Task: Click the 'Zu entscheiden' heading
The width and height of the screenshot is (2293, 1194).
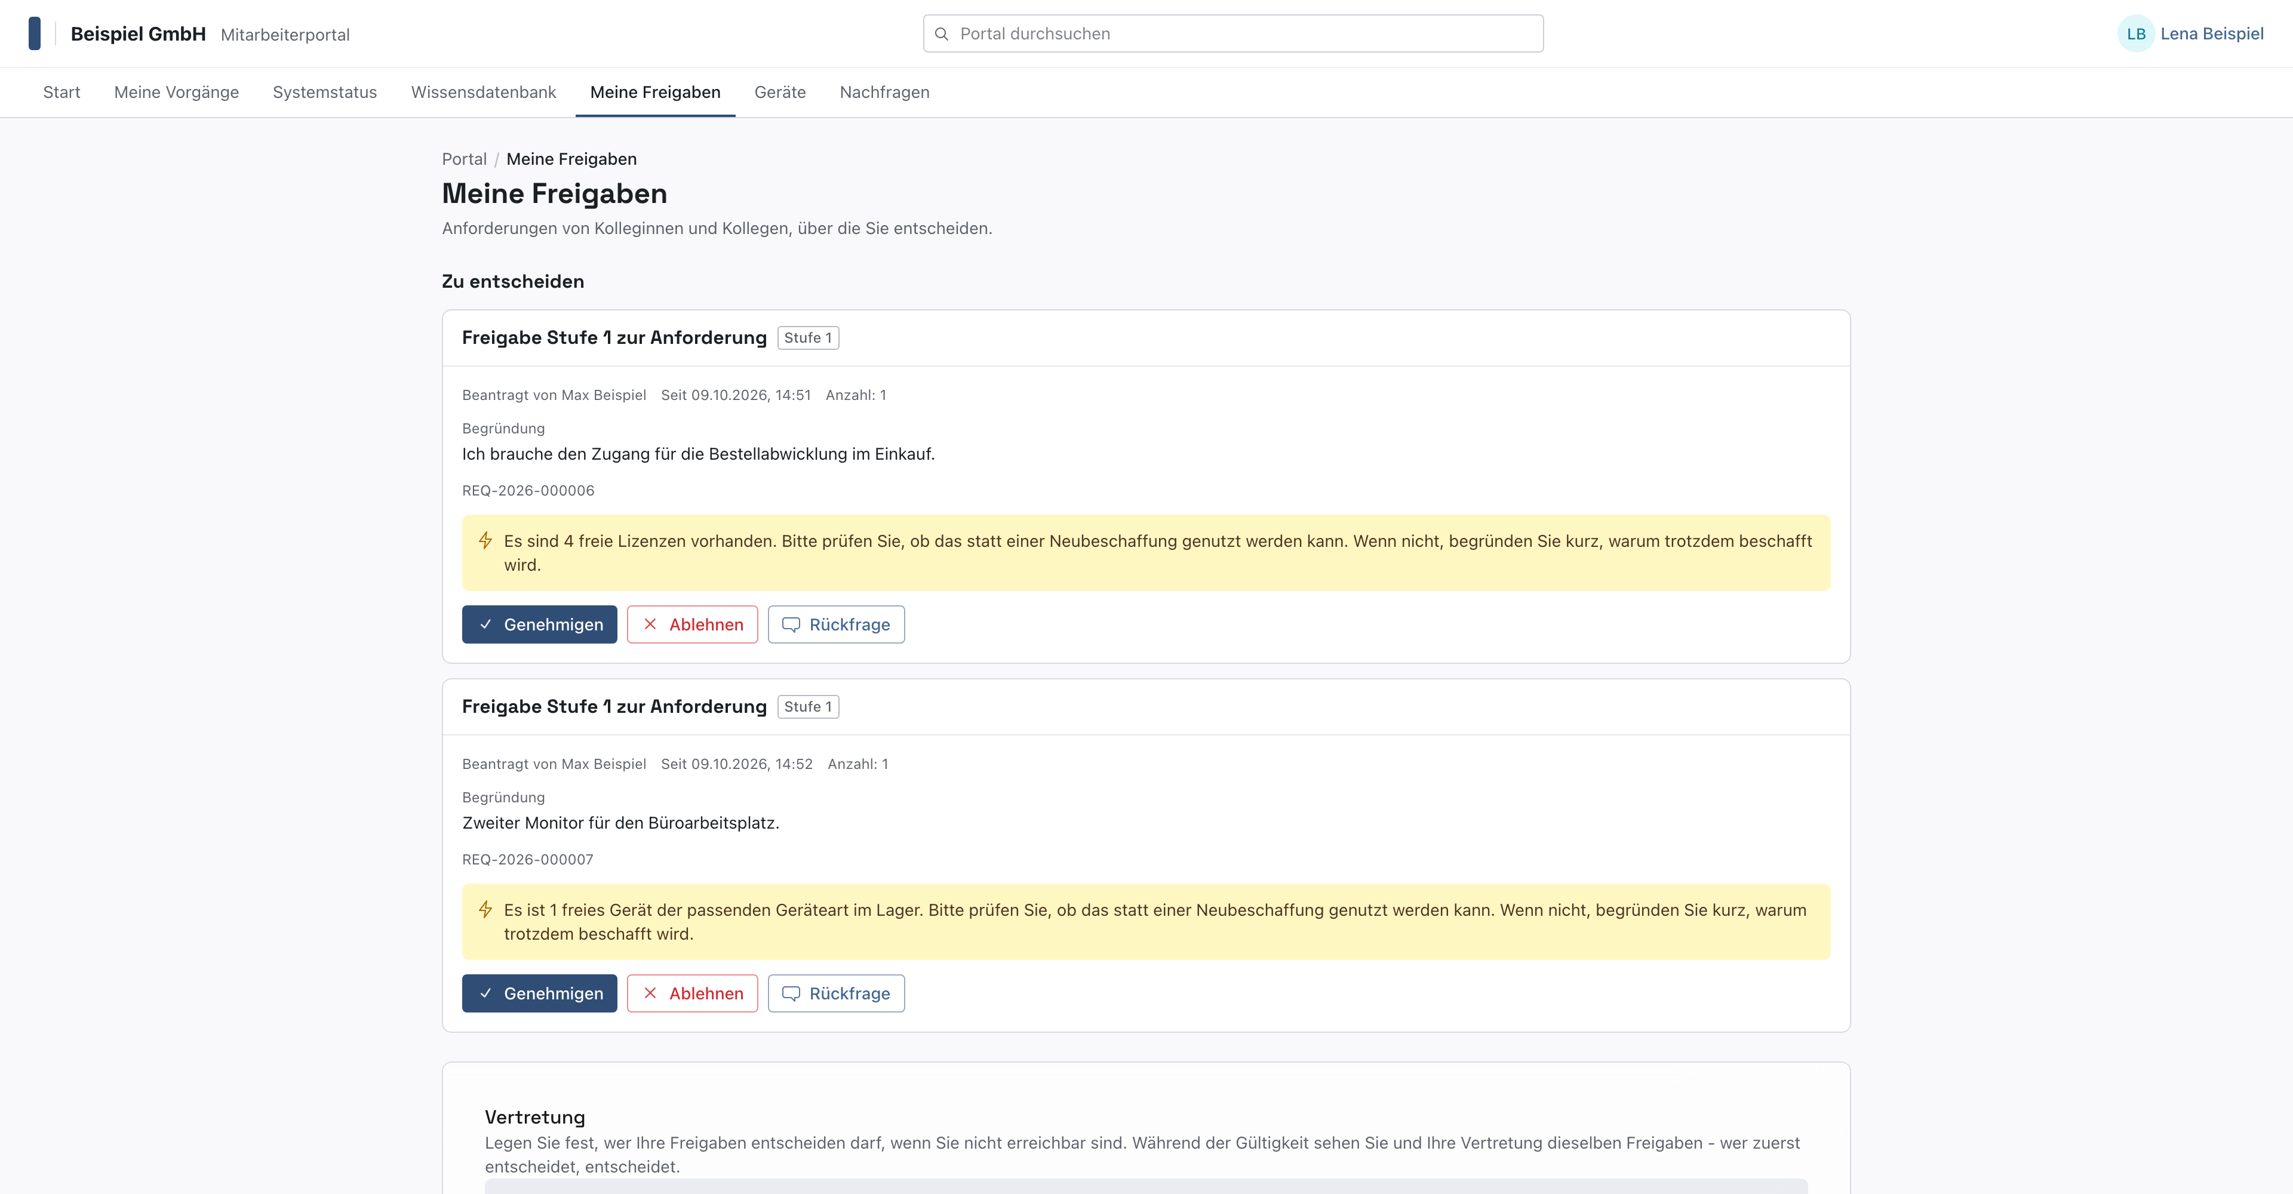Action: [x=513, y=282]
